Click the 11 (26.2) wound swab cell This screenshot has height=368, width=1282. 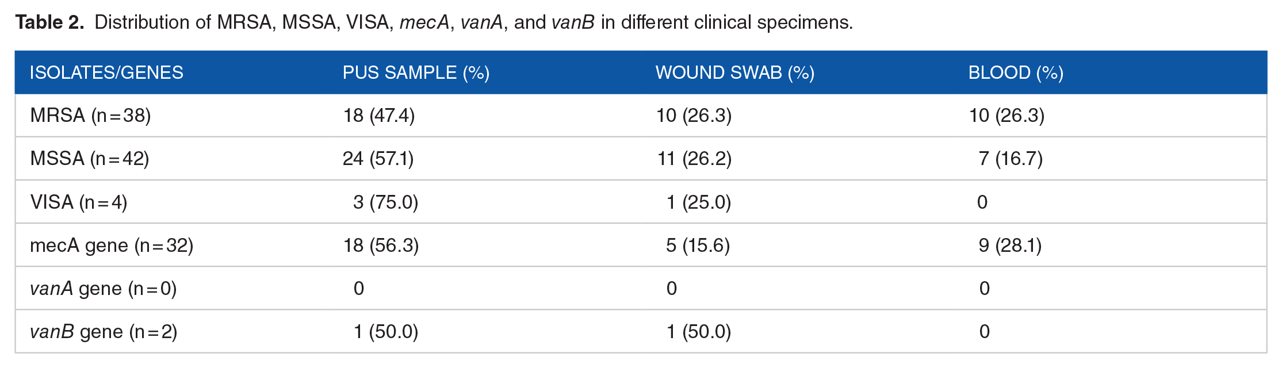[694, 159]
